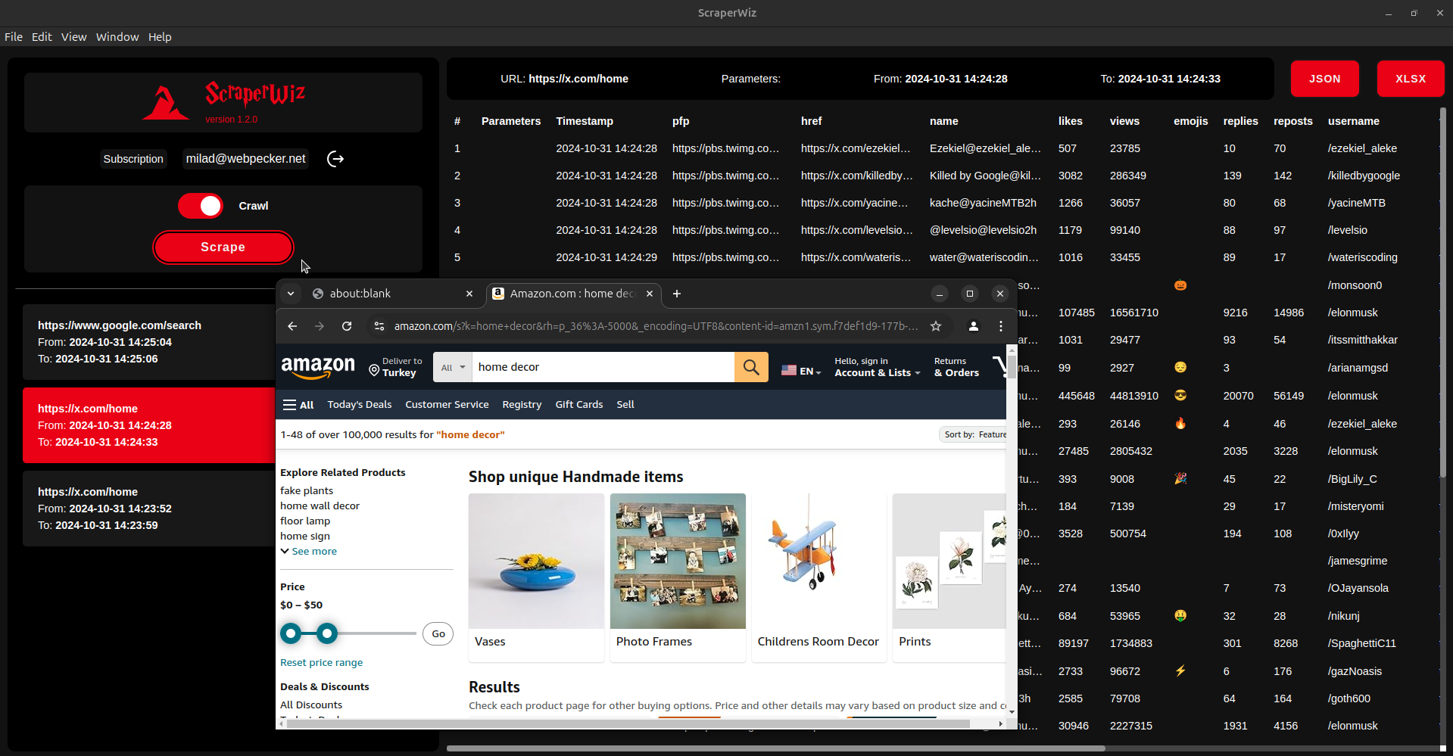Open Returns & Orders on Amazon
Screen dimensions: 1453x756
pos(956,367)
